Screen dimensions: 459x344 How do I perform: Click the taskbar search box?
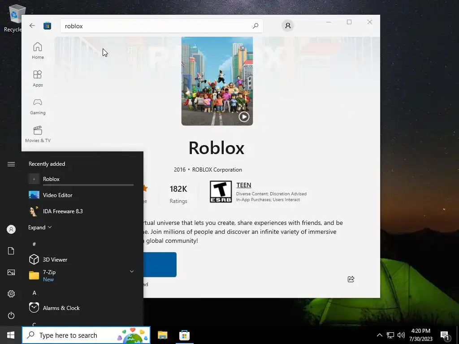[86, 335]
